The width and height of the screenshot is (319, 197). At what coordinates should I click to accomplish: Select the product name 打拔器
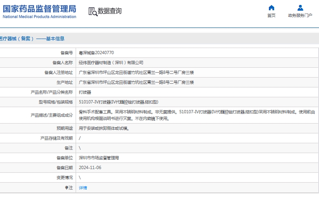tap(85, 92)
